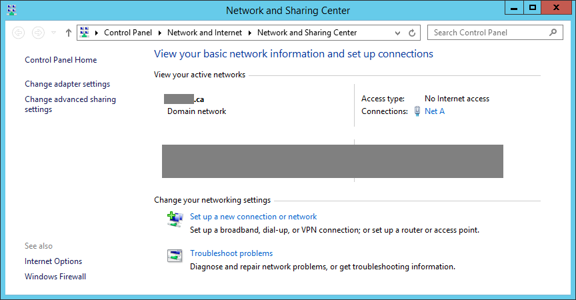Open Change adapter settings

tap(67, 84)
